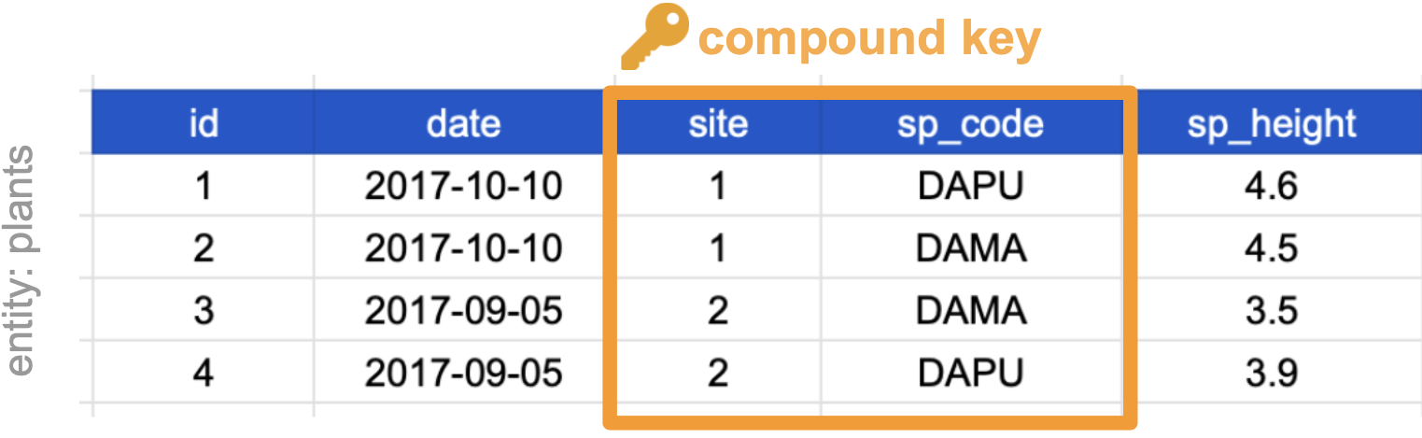1422x438 pixels.
Task: Click the height cell showing 3.9
Action: tap(1271, 374)
